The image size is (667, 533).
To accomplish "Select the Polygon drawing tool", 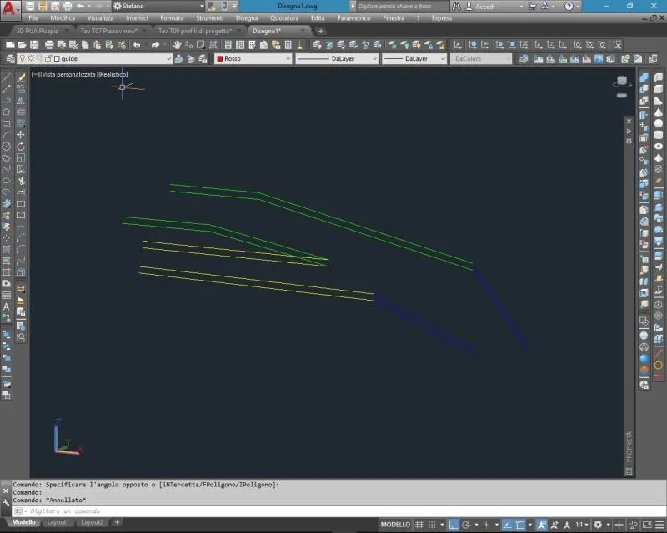I will coord(7,112).
